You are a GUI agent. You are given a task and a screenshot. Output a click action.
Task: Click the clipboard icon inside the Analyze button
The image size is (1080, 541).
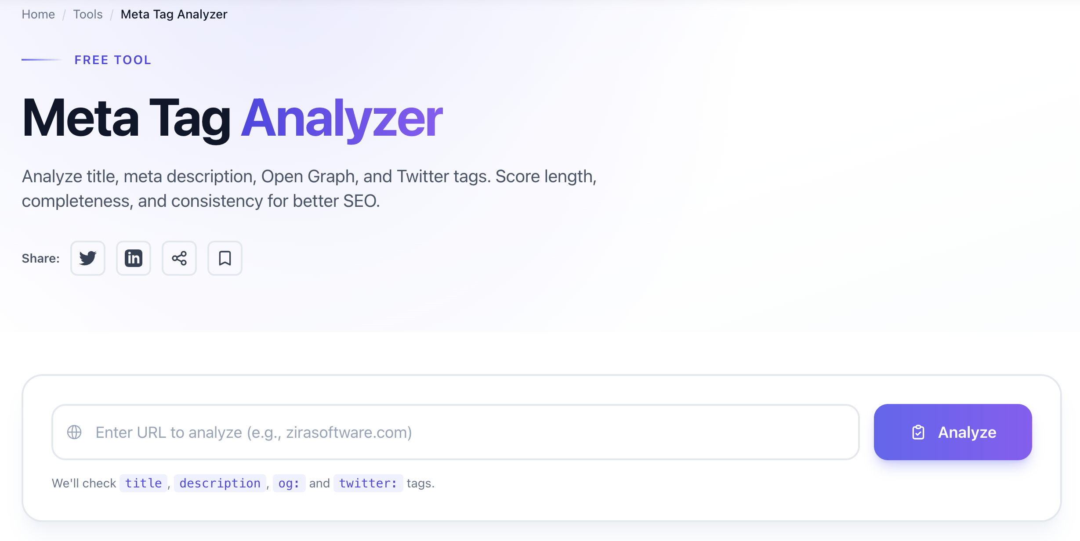point(918,432)
